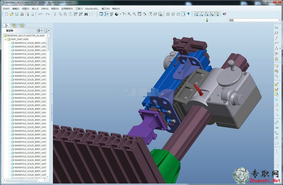Open the undo history dropdown arrow
The height and width of the screenshot is (185, 283).
pyautogui.click(x=43, y=14)
